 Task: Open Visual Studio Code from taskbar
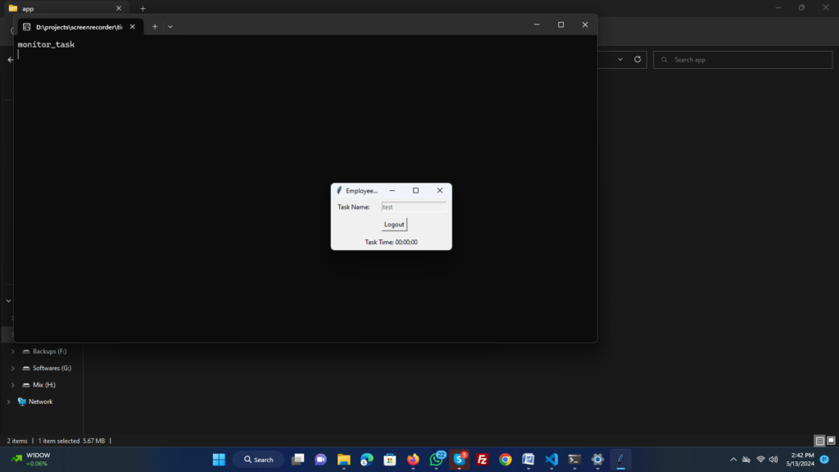(x=551, y=460)
